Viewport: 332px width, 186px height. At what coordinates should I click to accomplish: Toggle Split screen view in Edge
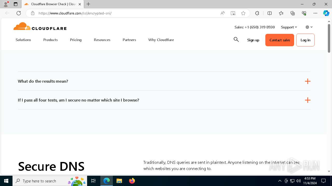pos(269,13)
